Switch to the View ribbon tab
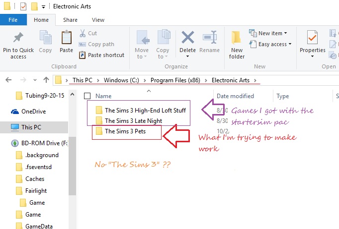This screenshot has height=229, width=339. pos(98,20)
